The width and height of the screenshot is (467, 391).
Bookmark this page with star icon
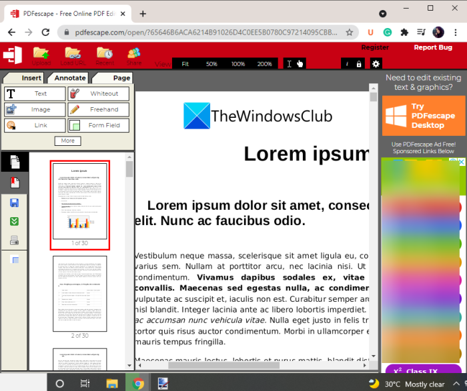pos(350,32)
